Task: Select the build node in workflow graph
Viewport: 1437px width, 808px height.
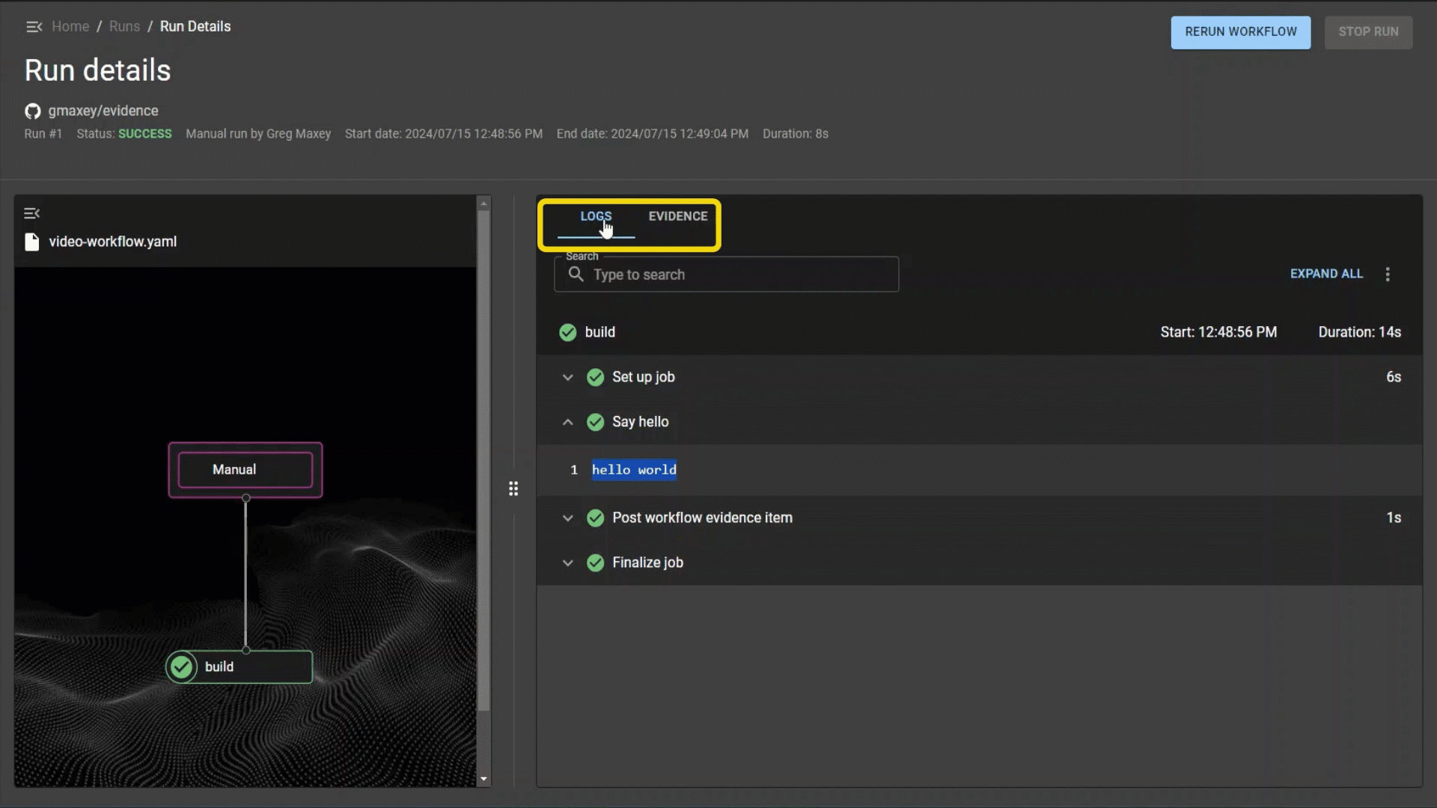Action: (239, 667)
